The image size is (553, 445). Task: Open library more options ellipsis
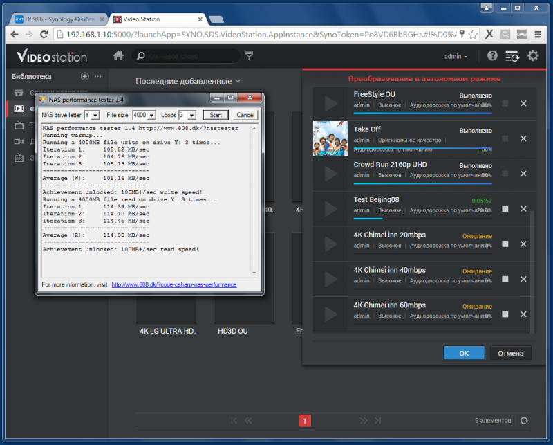(x=98, y=76)
